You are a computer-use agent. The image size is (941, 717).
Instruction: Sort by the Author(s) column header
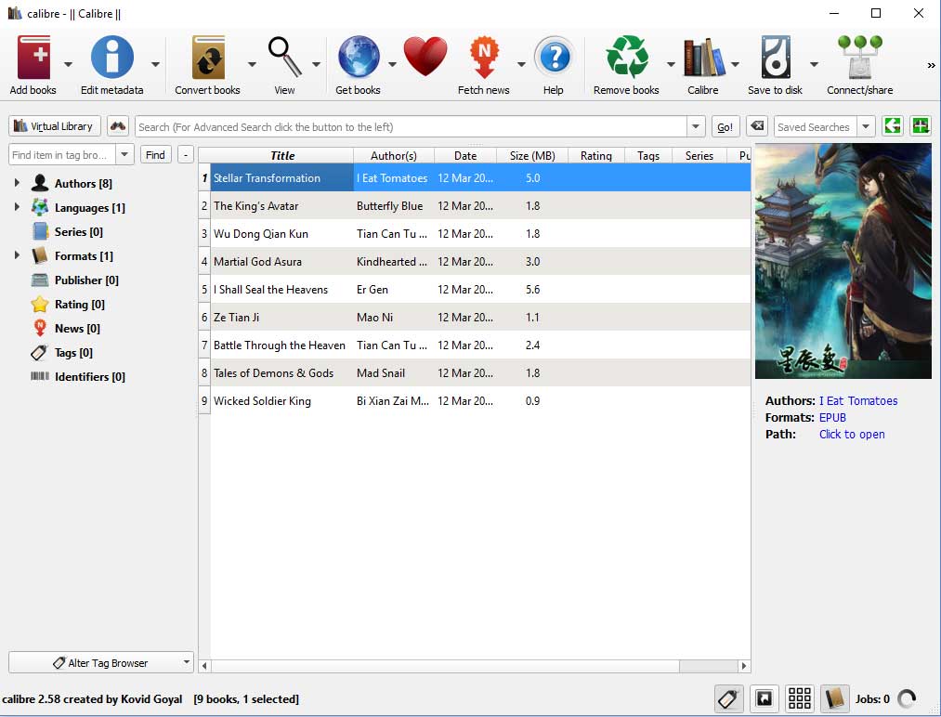pyautogui.click(x=394, y=155)
